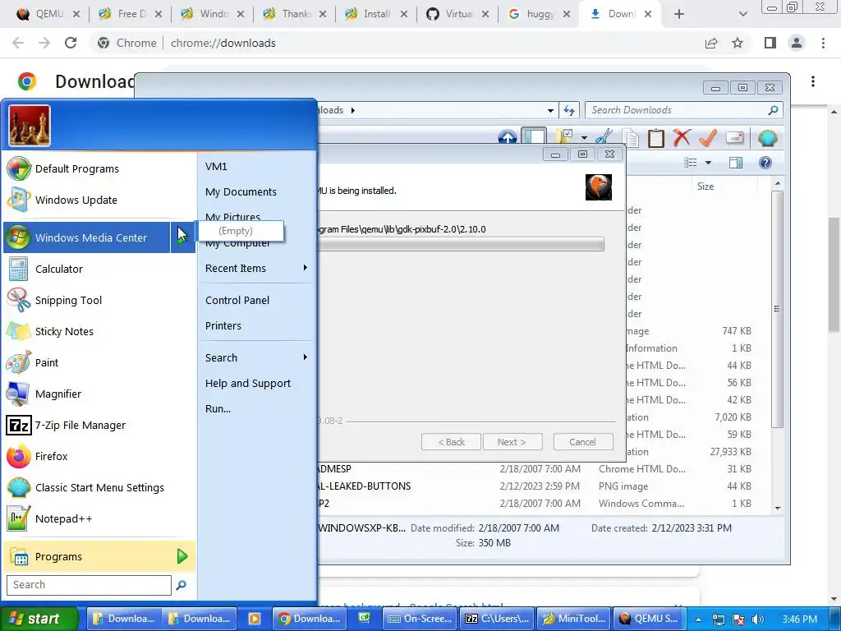Open Explorer help question mark
The image size is (841, 631).
coord(765,163)
